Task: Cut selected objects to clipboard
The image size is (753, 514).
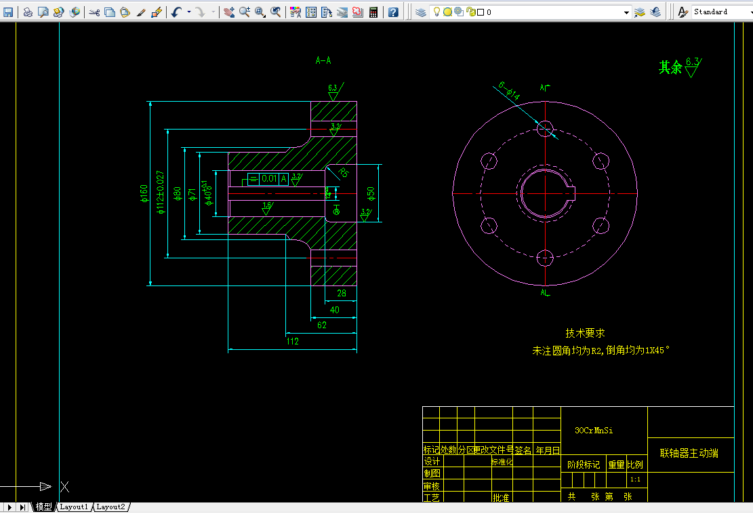Action: [94, 12]
